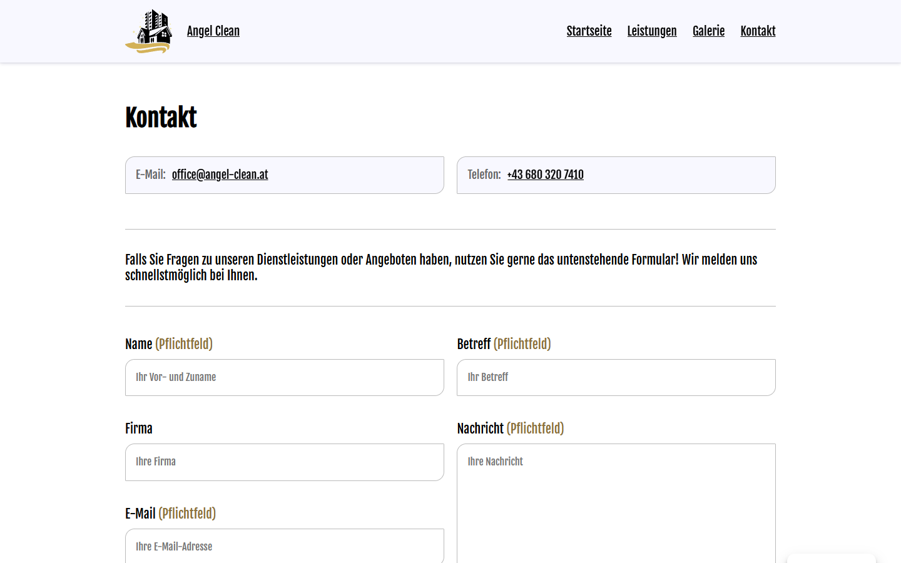This screenshot has width=901, height=563.
Task: Call the +43 680 320 7410 phone link
Action: click(546, 175)
